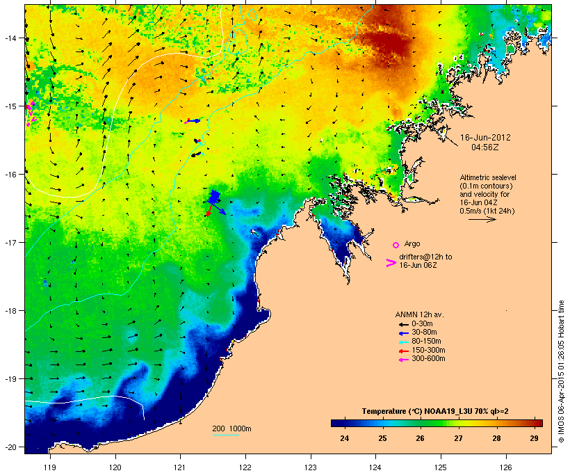Click the '300-600m' depth label
The image size is (570, 473).
(x=428, y=359)
